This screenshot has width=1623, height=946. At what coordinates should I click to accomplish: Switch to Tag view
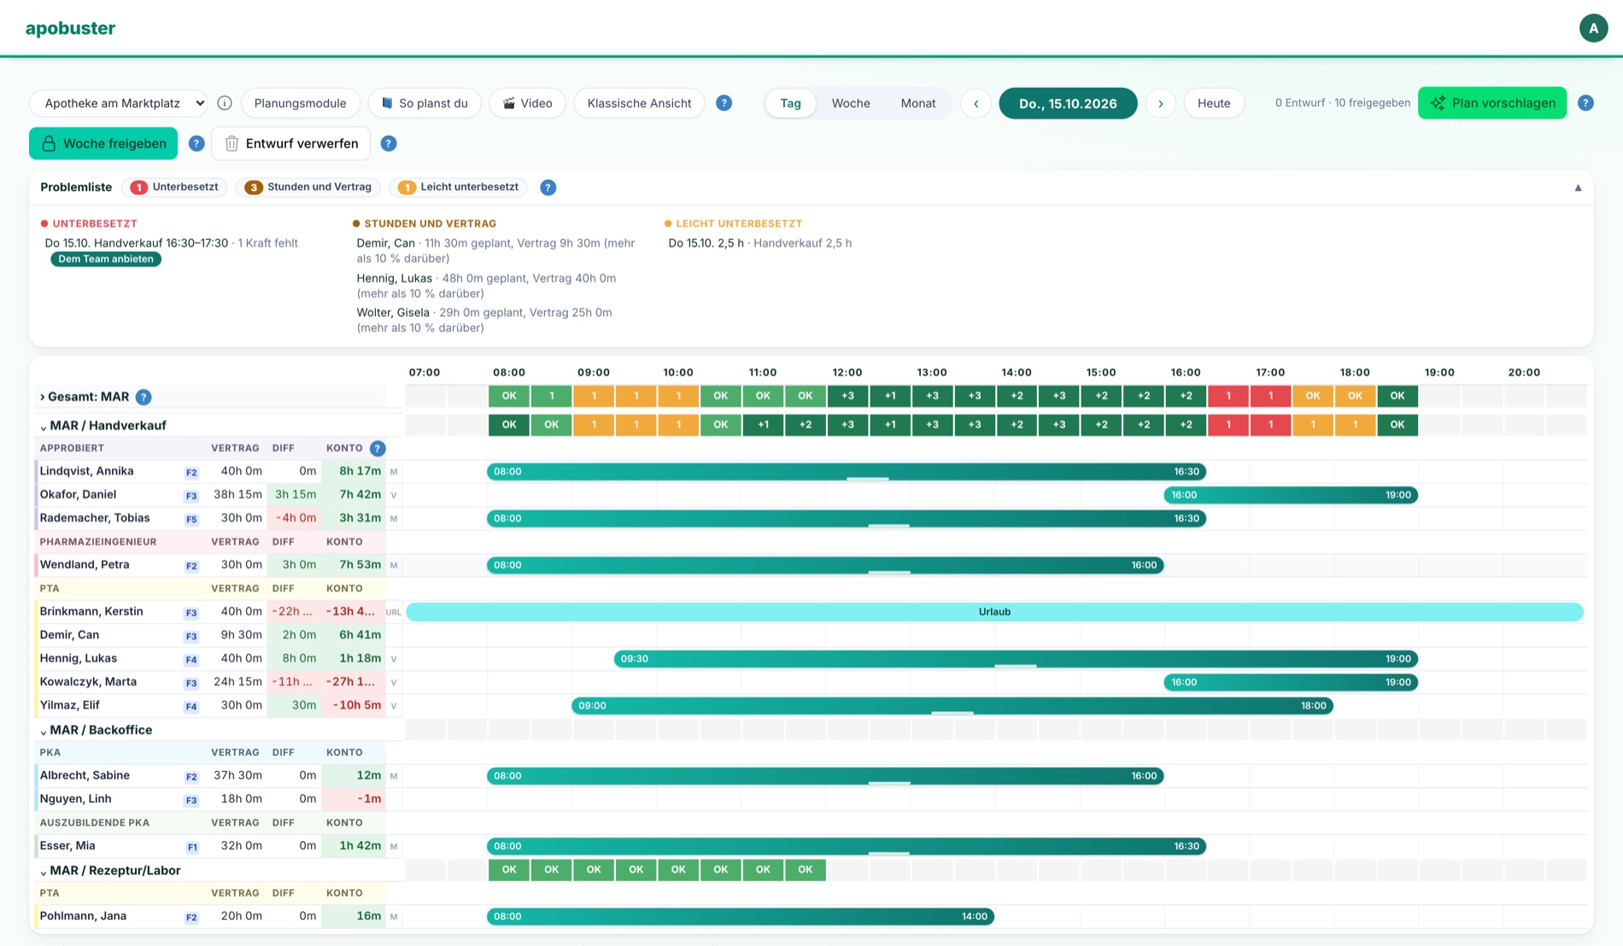coord(790,103)
